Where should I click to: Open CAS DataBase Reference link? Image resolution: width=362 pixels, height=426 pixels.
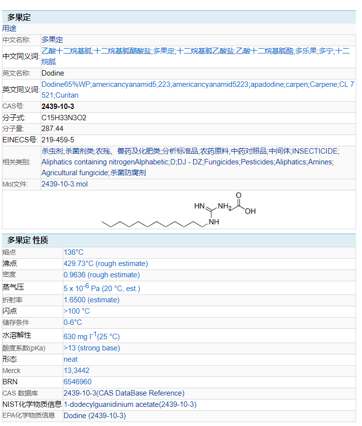[124, 394]
